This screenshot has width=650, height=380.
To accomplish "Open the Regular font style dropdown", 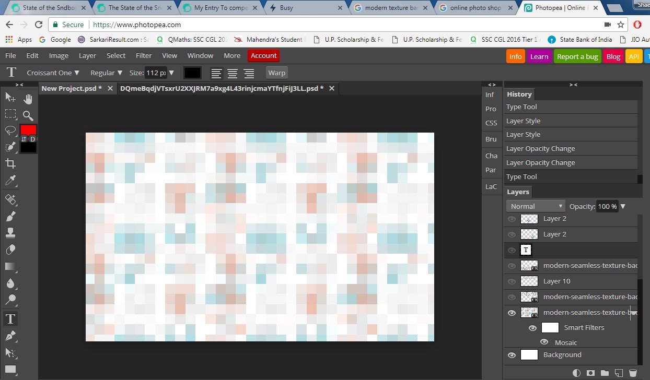I will 106,73.
